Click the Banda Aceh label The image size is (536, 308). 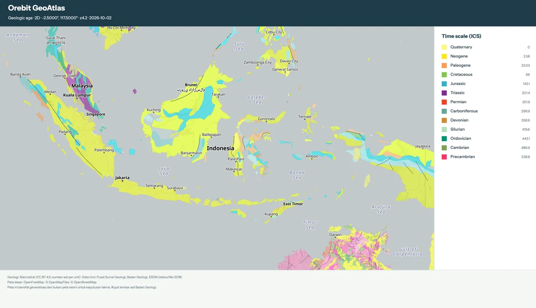pos(21,75)
